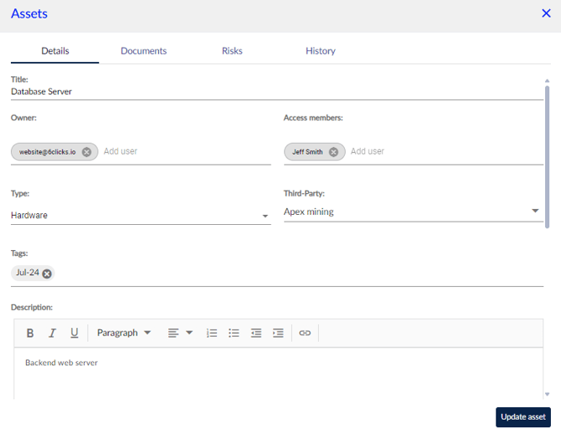Expand the Third-Party dropdown showing Apex mining
The width and height of the screenshot is (561, 444).
[x=413, y=212]
